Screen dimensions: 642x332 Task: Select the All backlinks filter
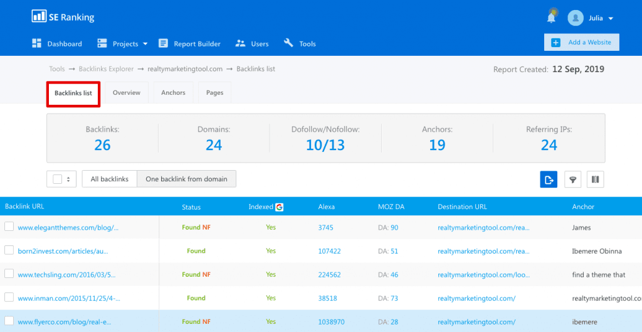[109, 179]
